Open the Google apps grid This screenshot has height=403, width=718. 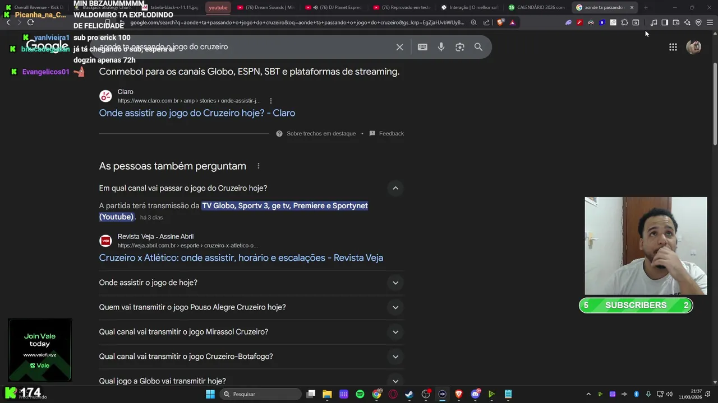click(673, 47)
